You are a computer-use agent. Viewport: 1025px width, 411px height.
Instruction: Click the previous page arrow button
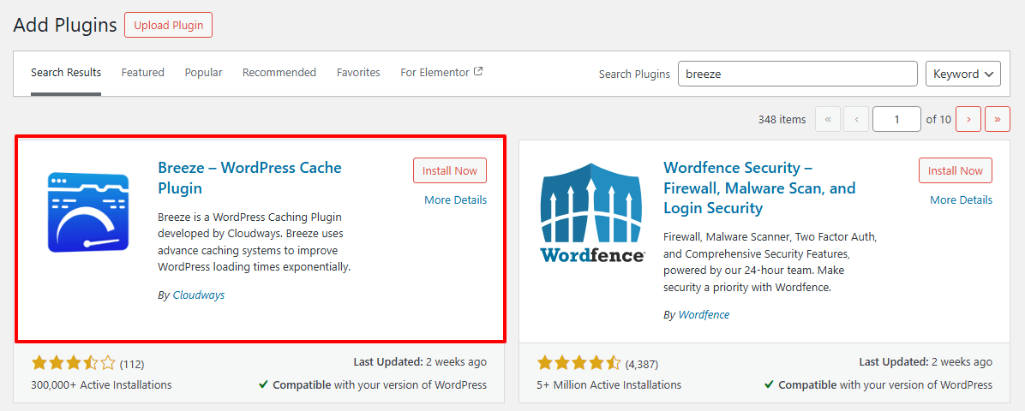click(856, 120)
